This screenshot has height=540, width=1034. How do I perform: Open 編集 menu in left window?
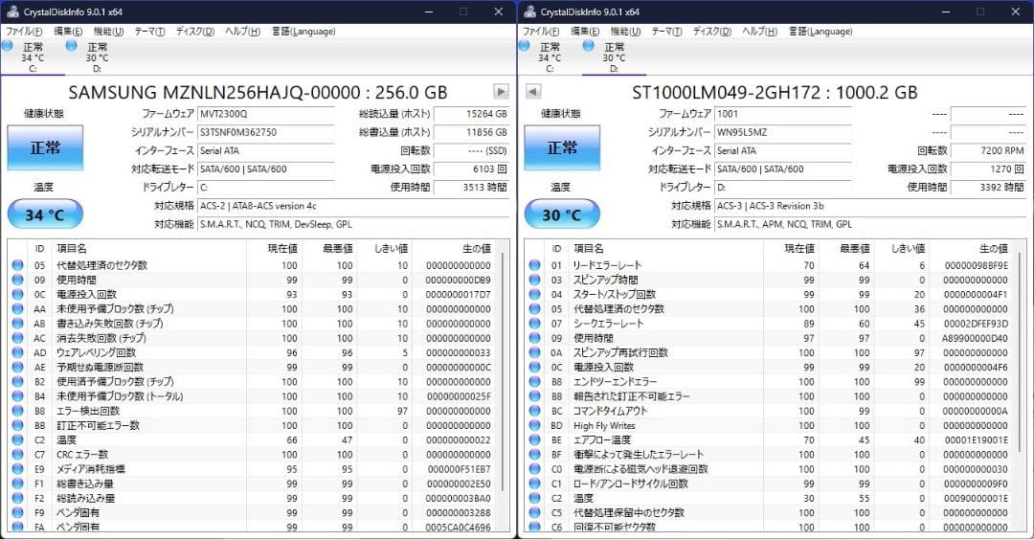point(68,32)
